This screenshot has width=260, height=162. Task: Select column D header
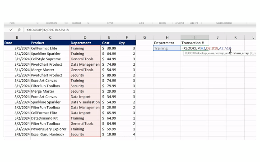coord(85,37)
